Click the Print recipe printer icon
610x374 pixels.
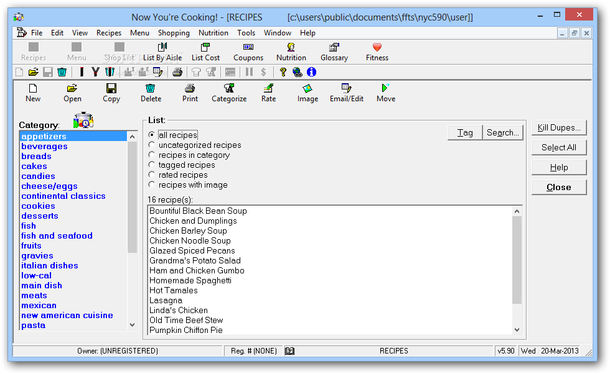click(x=190, y=89)
